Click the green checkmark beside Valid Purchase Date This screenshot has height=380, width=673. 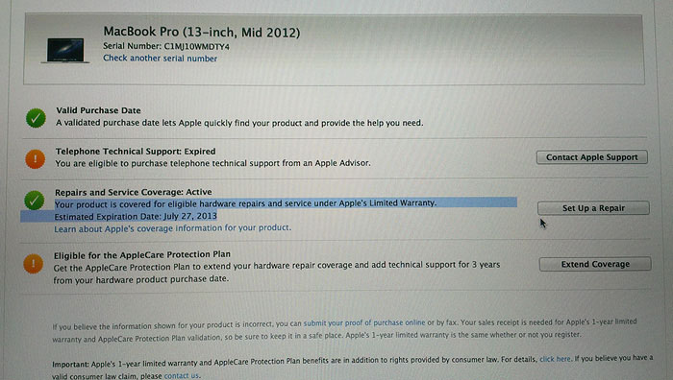coord(37,118)
